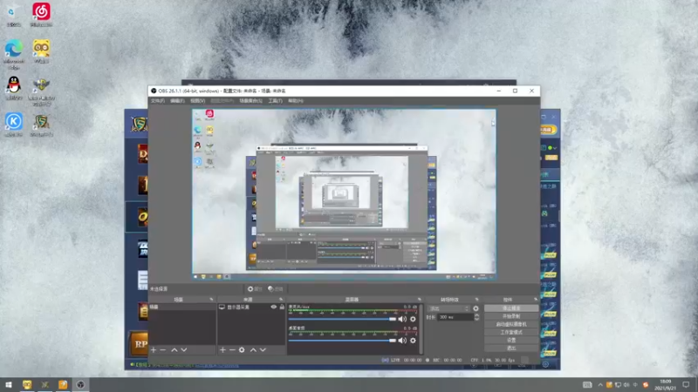The width and height of the screenshot is (698, 392).
Task: Show hidden system tray icons chevron
Action: point(600,385)
